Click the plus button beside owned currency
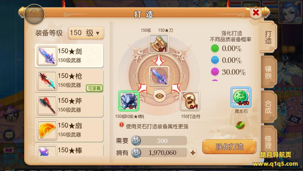This screenshot has width=303, height=171. (193, 153)
